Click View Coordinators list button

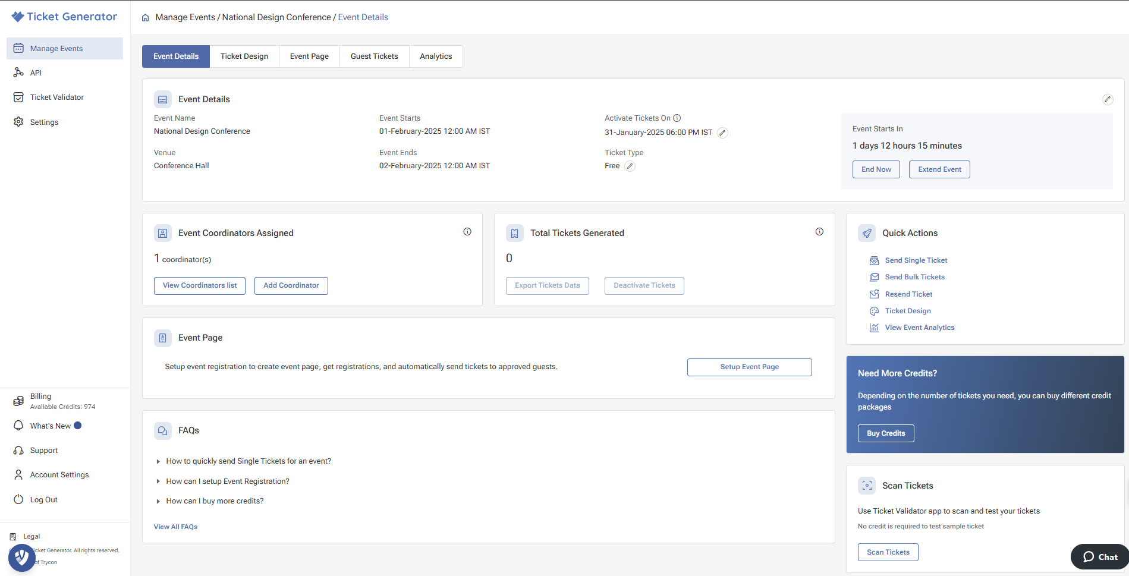200,286
